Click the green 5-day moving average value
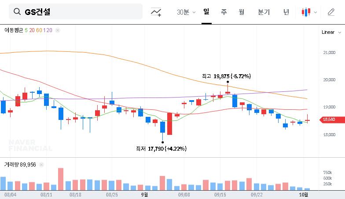 point(26,30)
